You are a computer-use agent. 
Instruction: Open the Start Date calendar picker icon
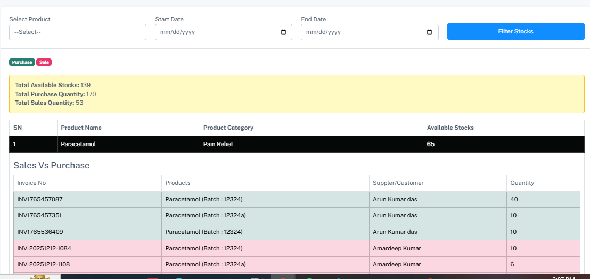click(283, 32)
